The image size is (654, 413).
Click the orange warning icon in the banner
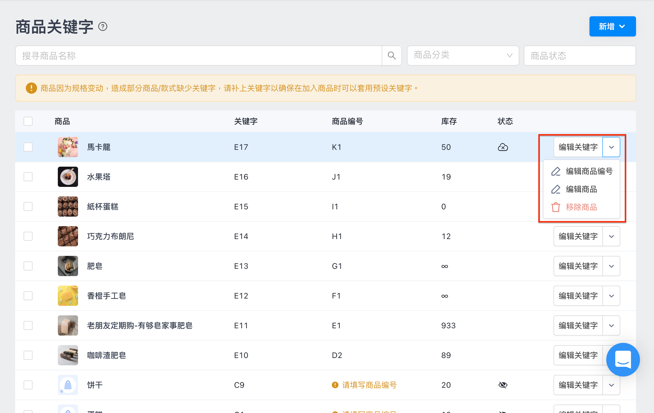point(31,88)
